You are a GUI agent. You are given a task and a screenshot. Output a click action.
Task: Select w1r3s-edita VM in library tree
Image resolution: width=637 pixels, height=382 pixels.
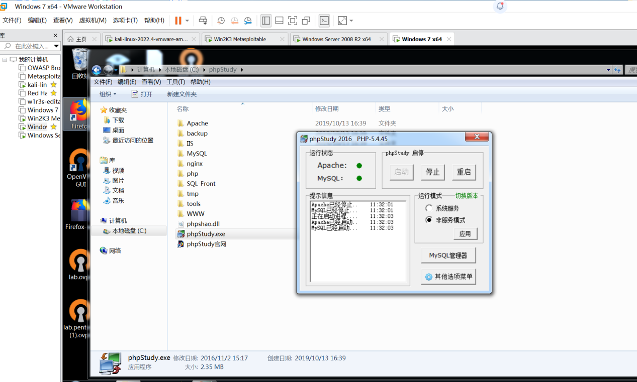point(39,101)
